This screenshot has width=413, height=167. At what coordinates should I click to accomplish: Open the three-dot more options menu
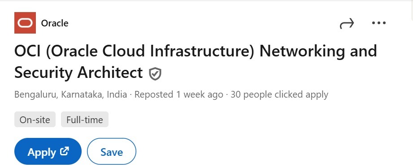(379, 23)
